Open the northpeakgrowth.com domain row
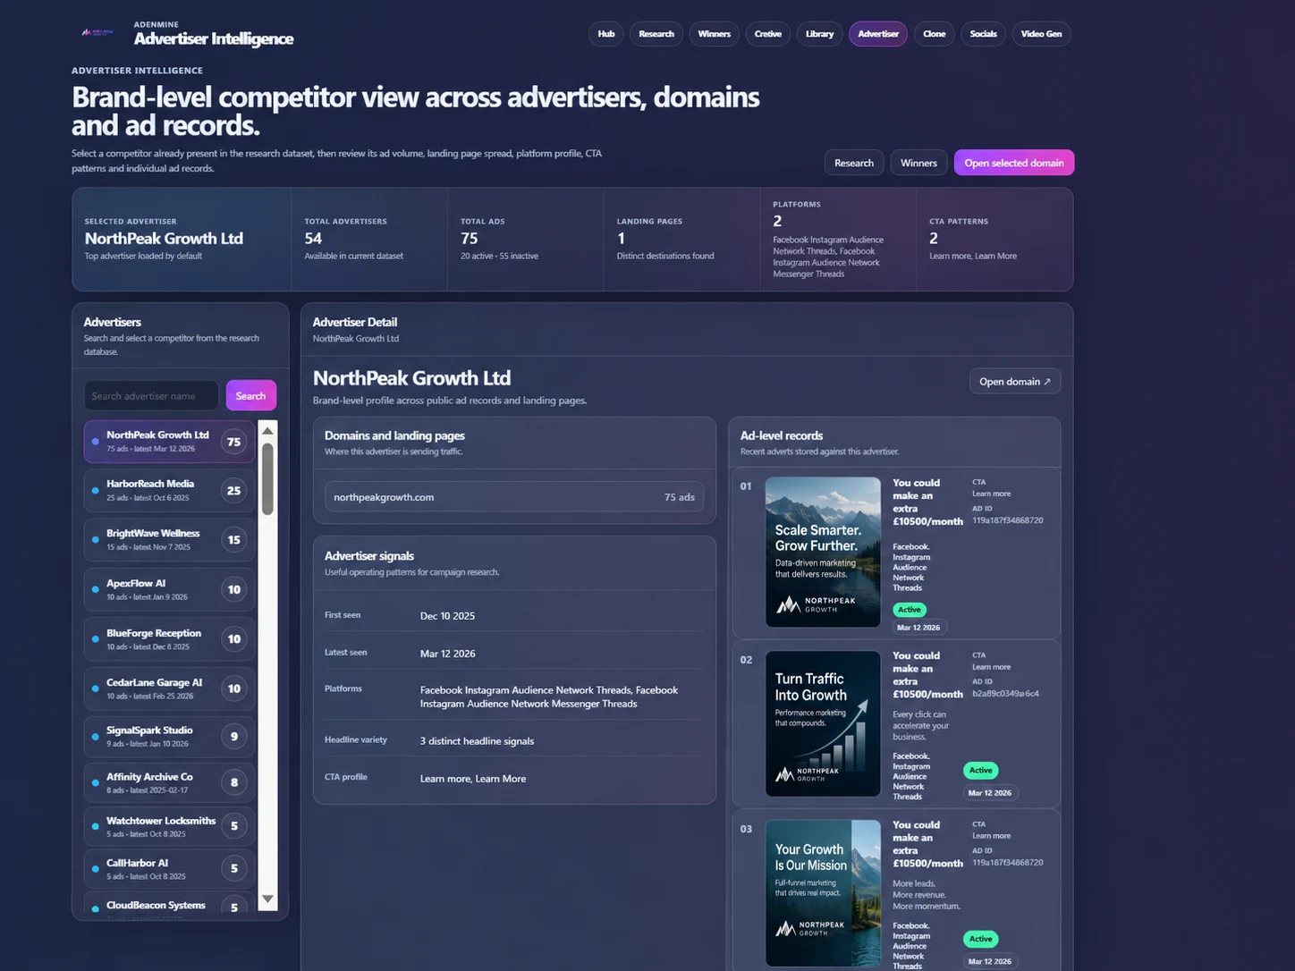Screen dimensions: 1295x971 (x=514, y=497)
